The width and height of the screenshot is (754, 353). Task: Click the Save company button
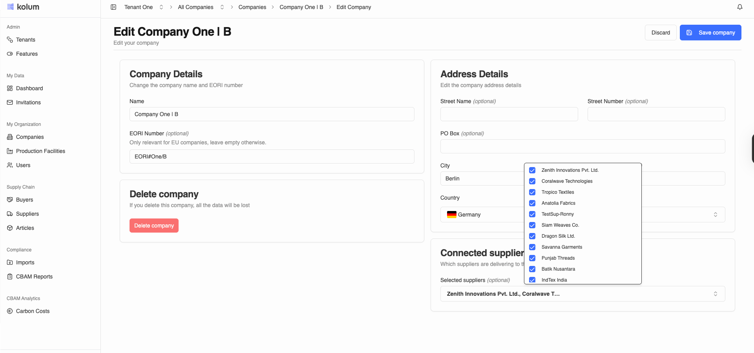710,33
